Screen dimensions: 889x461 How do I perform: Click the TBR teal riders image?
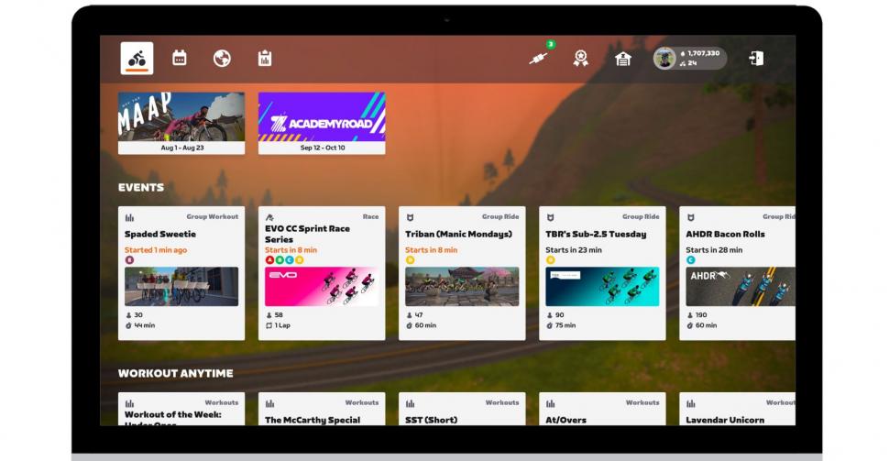(x=602, y=287)
